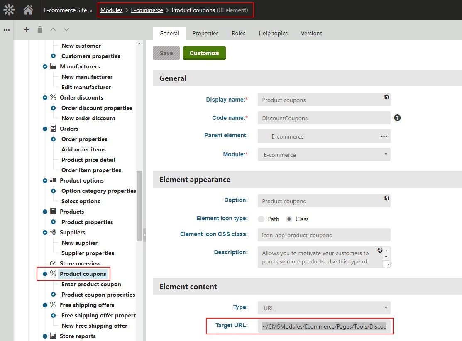462x341 pixels.
Task: Select the Class icon type radio
Action: (x=289, y=219)
